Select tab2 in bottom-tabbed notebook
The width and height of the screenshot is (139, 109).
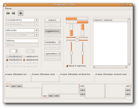[51, 96]
